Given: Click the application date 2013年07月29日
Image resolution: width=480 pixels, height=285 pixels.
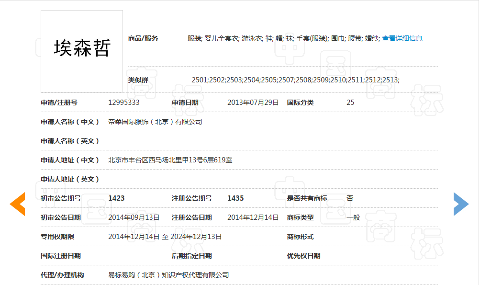Looking at the screenshot, I should (x=253, y=103).
